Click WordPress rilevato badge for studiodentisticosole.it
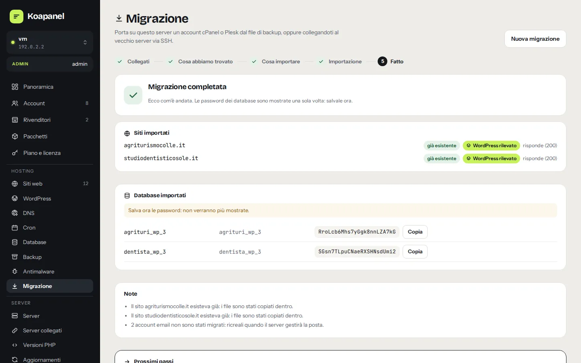The height and width of the screenshot is (363, 581). point(491,159)
